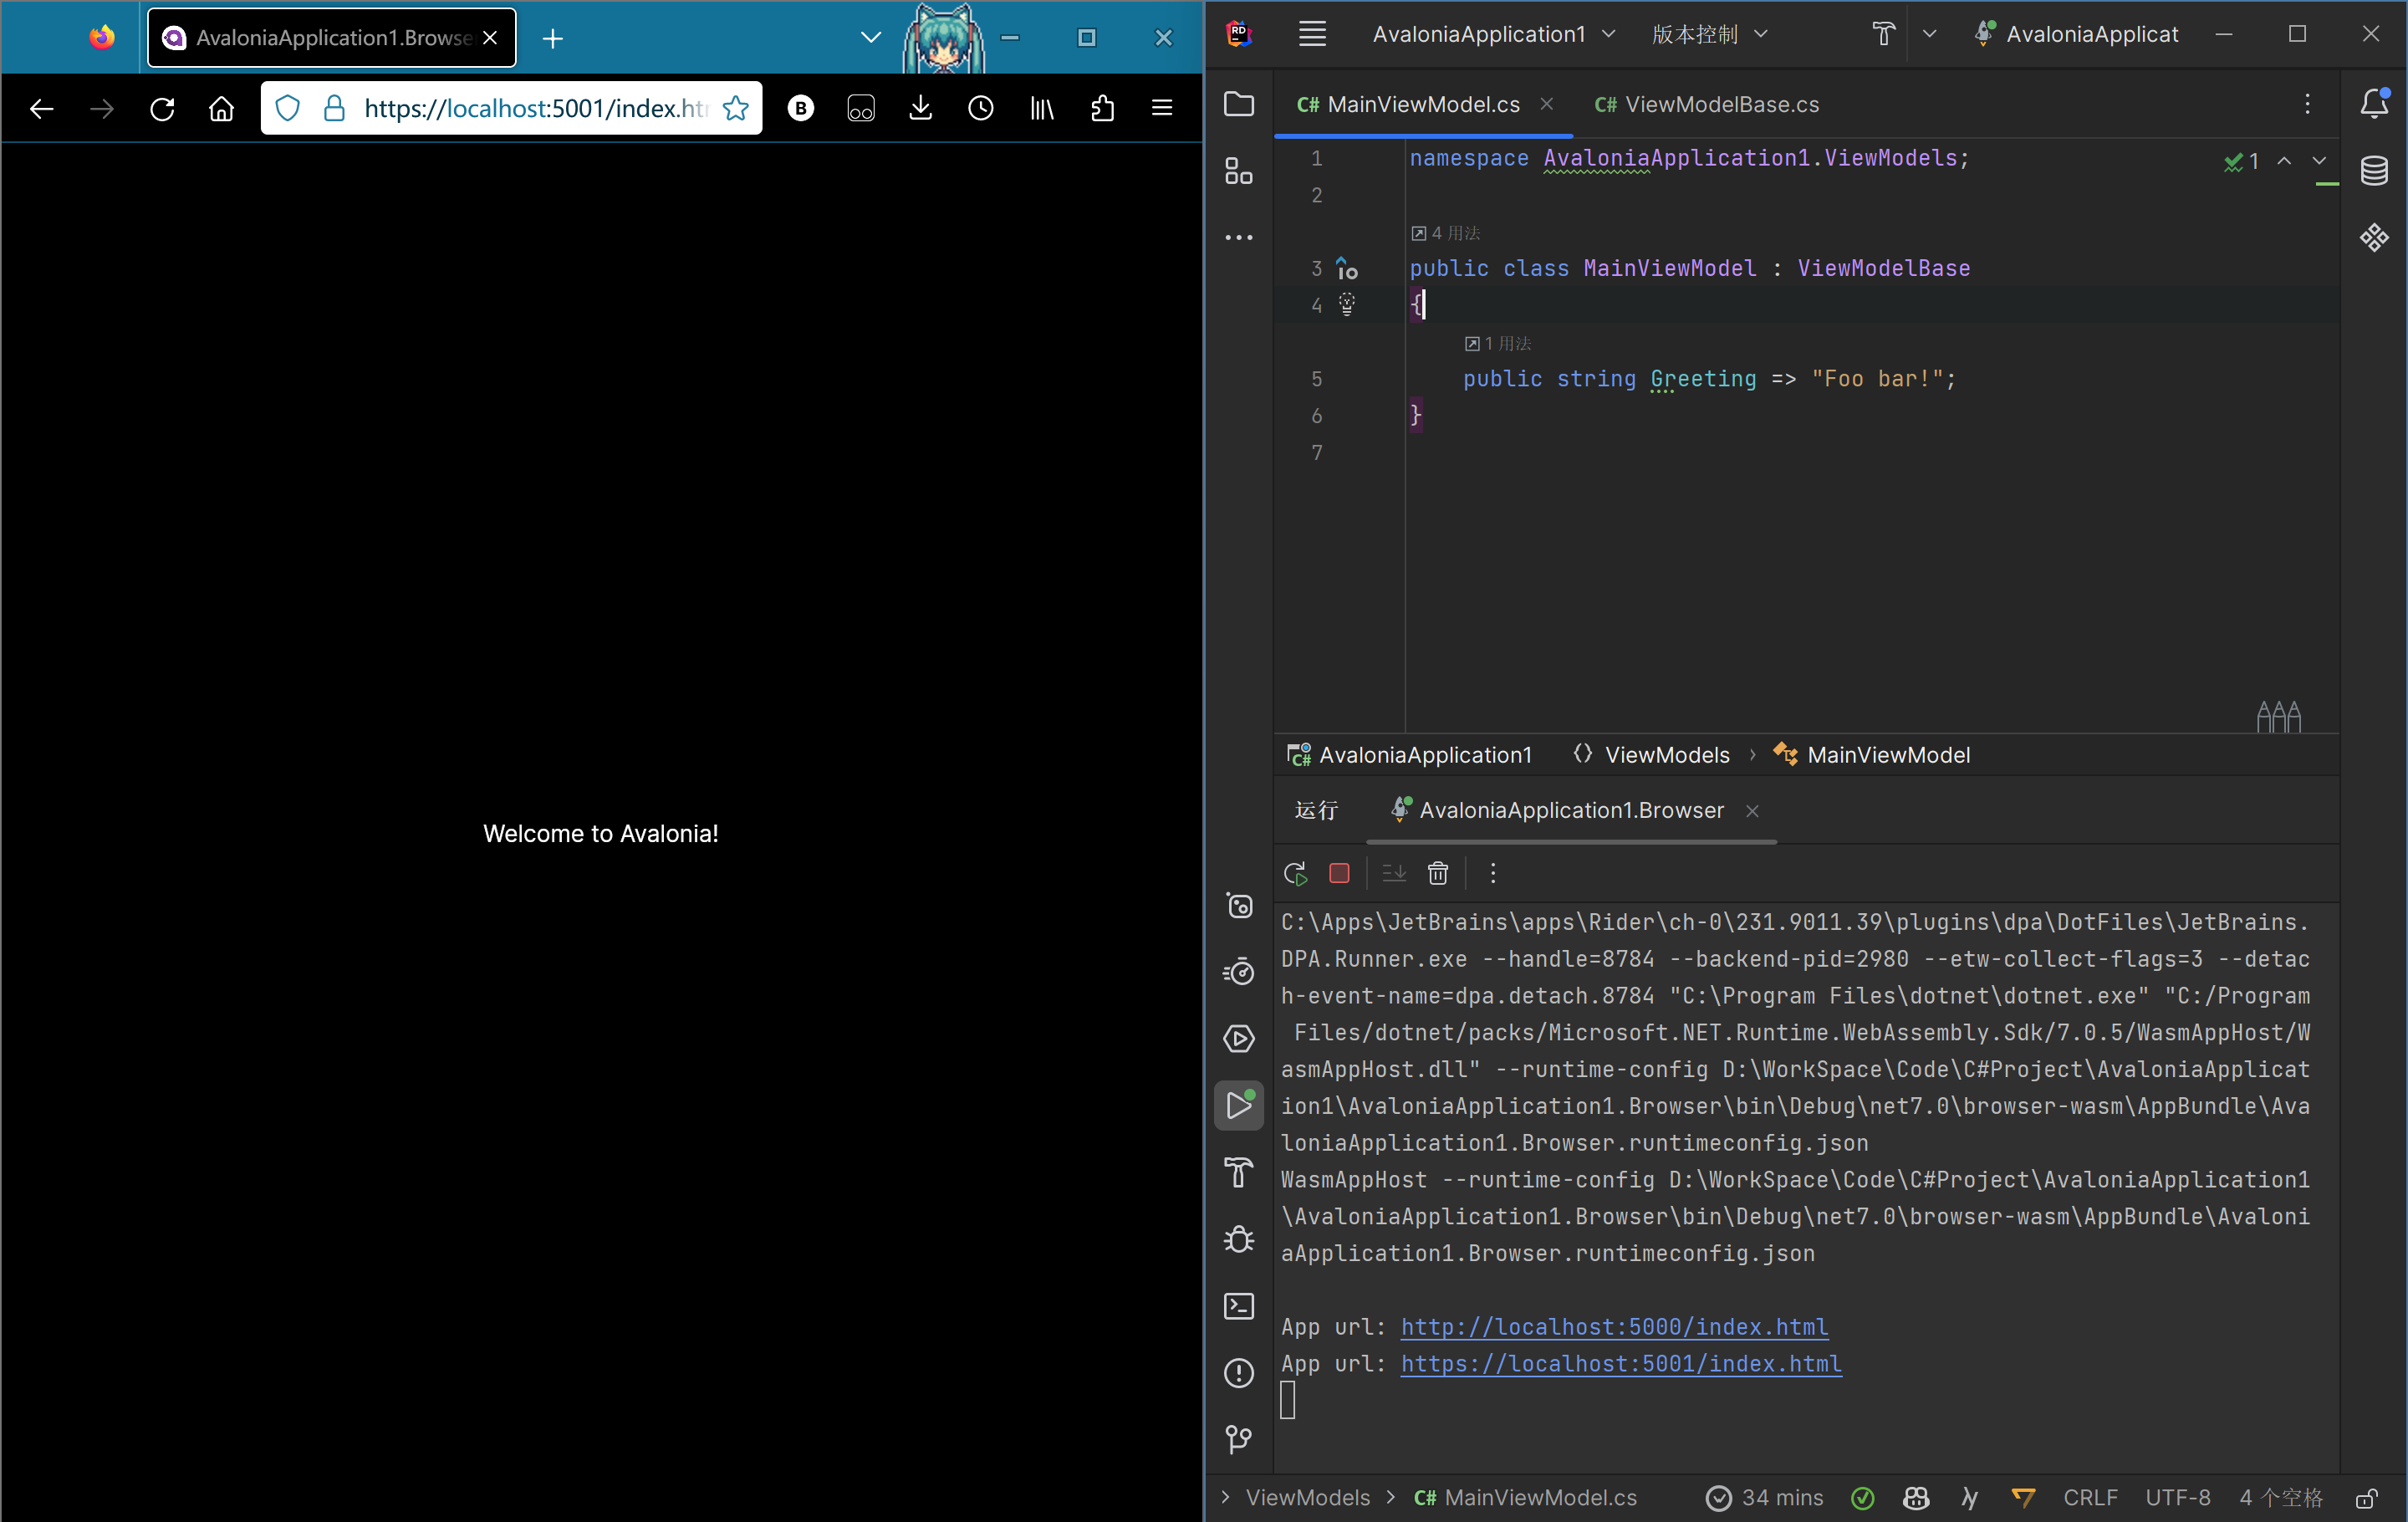This screenshot has width=2408, height=1522.
Task: Open the Debug tool window (bug icon)
Action: click(1239, 1239)
